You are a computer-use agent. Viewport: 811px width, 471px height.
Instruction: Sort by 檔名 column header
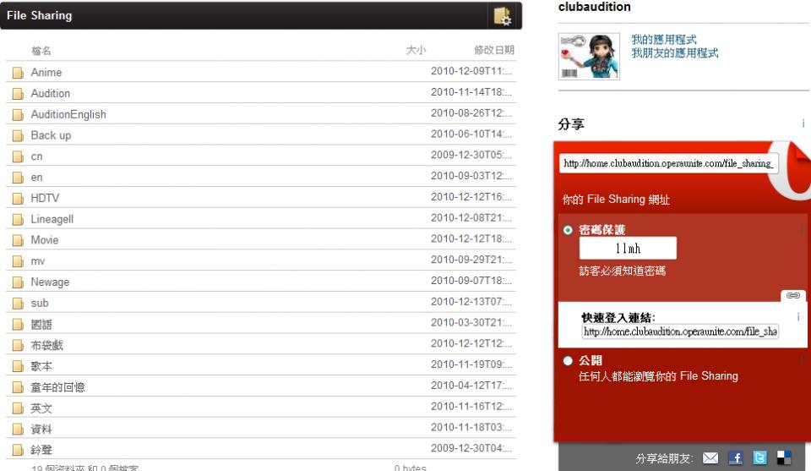41,51
